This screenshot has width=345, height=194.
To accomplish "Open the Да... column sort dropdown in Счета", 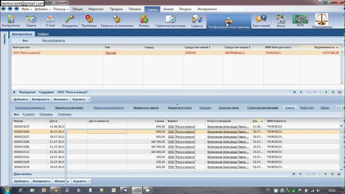I will tap(262, 121).
